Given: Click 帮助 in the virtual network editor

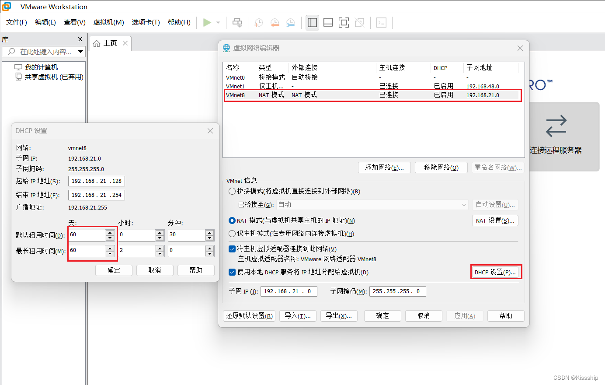Looking at the screenshot, I should point(506,316).
